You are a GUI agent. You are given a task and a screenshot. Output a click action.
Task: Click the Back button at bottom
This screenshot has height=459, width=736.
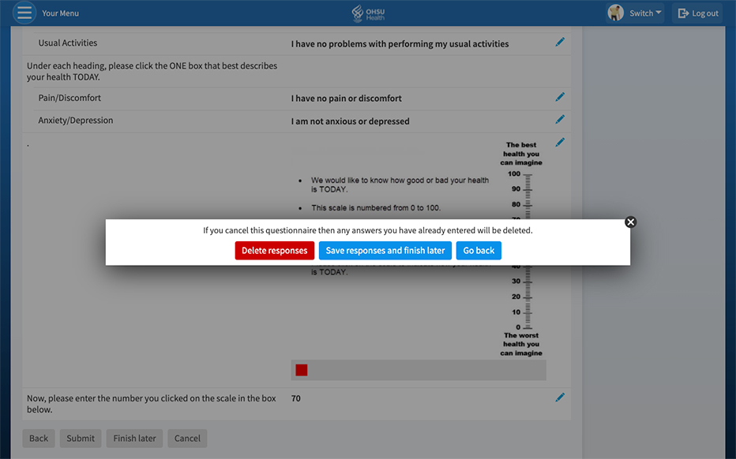tap(39, 438)
